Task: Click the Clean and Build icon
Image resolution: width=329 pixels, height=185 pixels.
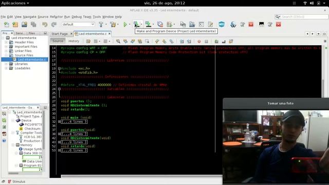Action: (x=113, y=24)
